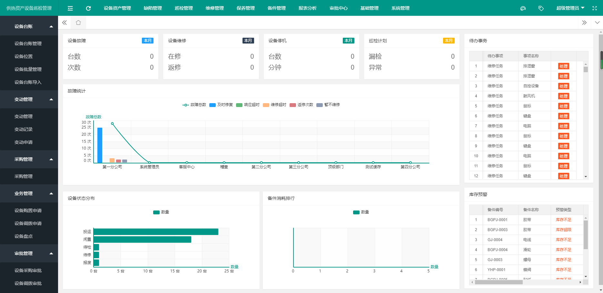The image size is (603, 293).
Task: Toggle 响应超时 legend swatch
Action: (x=239, y=105)
